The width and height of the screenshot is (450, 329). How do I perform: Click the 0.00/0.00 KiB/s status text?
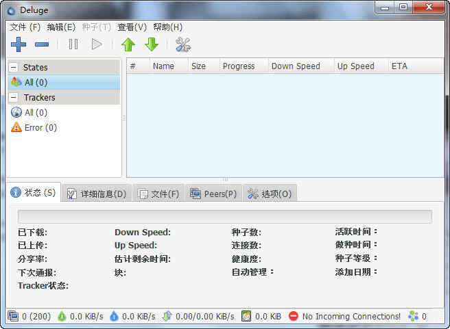[205, 317]
